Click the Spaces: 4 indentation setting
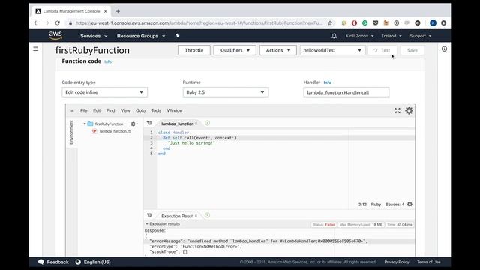The height and width of the screenshot is (270, 480). click(395, 205)
